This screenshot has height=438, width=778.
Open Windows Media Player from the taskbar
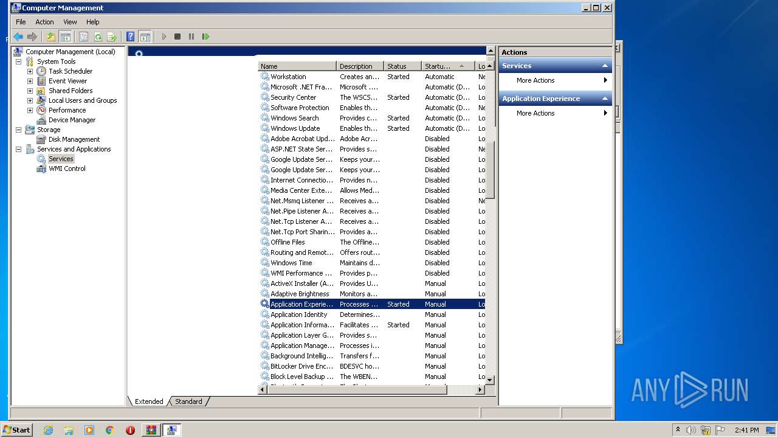tap(89, 430)
